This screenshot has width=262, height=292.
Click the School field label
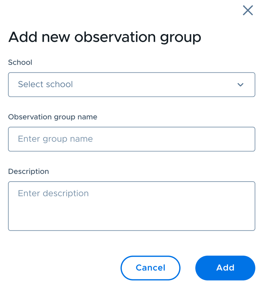[20, 62]
